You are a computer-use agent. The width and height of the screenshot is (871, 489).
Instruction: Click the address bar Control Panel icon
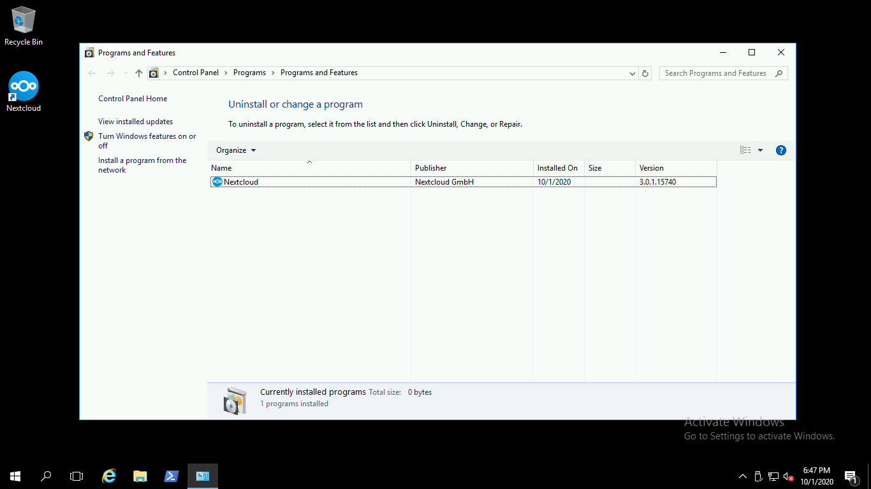point(154,73)
